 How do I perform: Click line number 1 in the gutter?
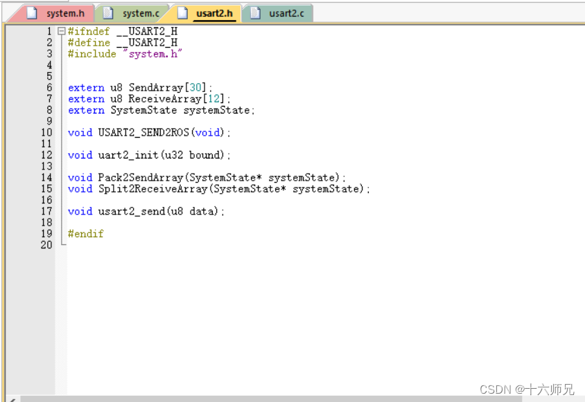pos(49,31)
